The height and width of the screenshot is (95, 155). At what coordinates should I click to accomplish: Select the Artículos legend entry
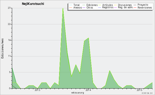107,5
